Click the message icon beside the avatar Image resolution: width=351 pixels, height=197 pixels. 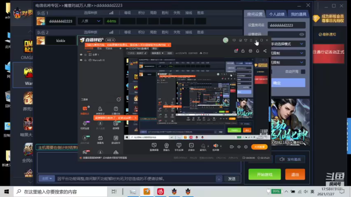(234, 40)
